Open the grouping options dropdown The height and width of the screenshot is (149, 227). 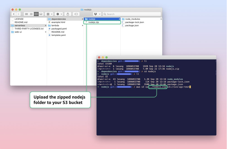click(49, 14)
